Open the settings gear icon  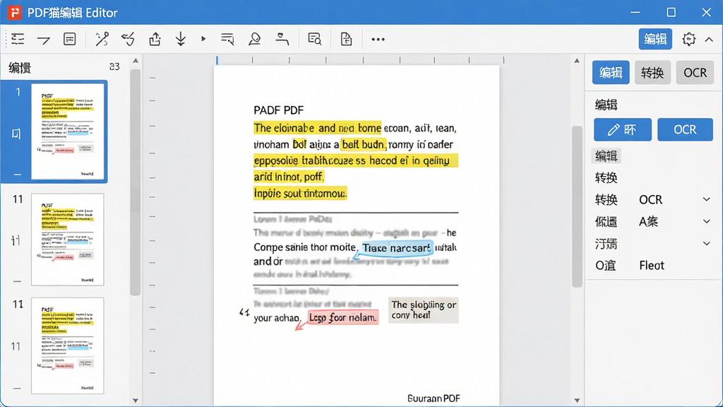point(689,40)
